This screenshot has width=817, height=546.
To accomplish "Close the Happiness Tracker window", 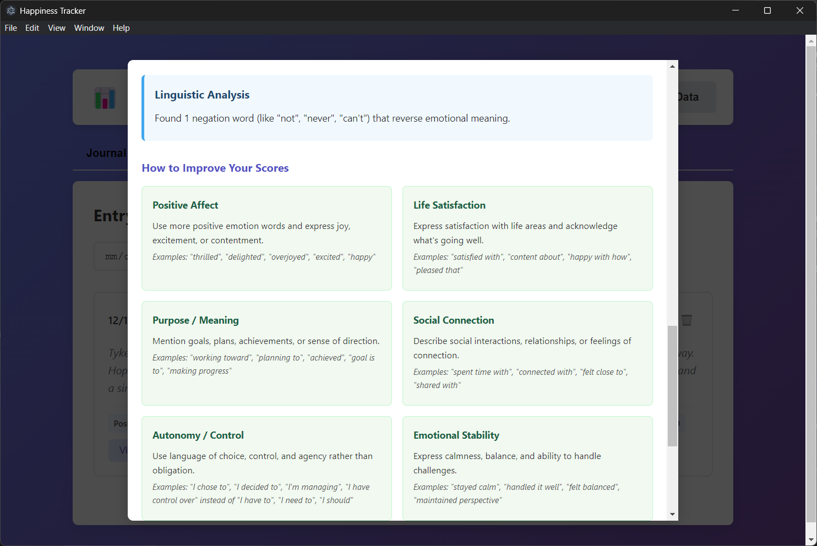I will [x=800, y=10].
